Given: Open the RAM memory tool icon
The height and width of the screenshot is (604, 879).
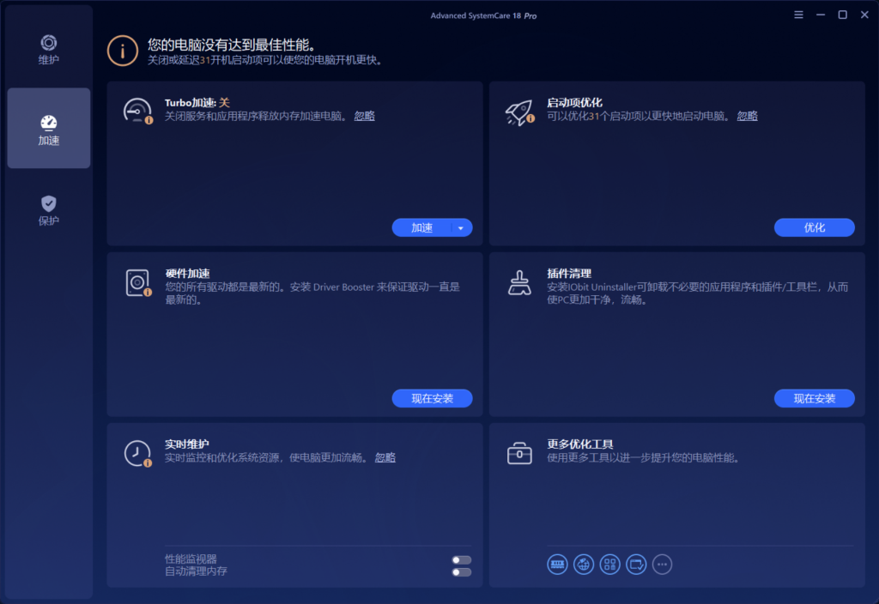Looking at the screenshot, I should pyautogui.click(x=557, y=564).
